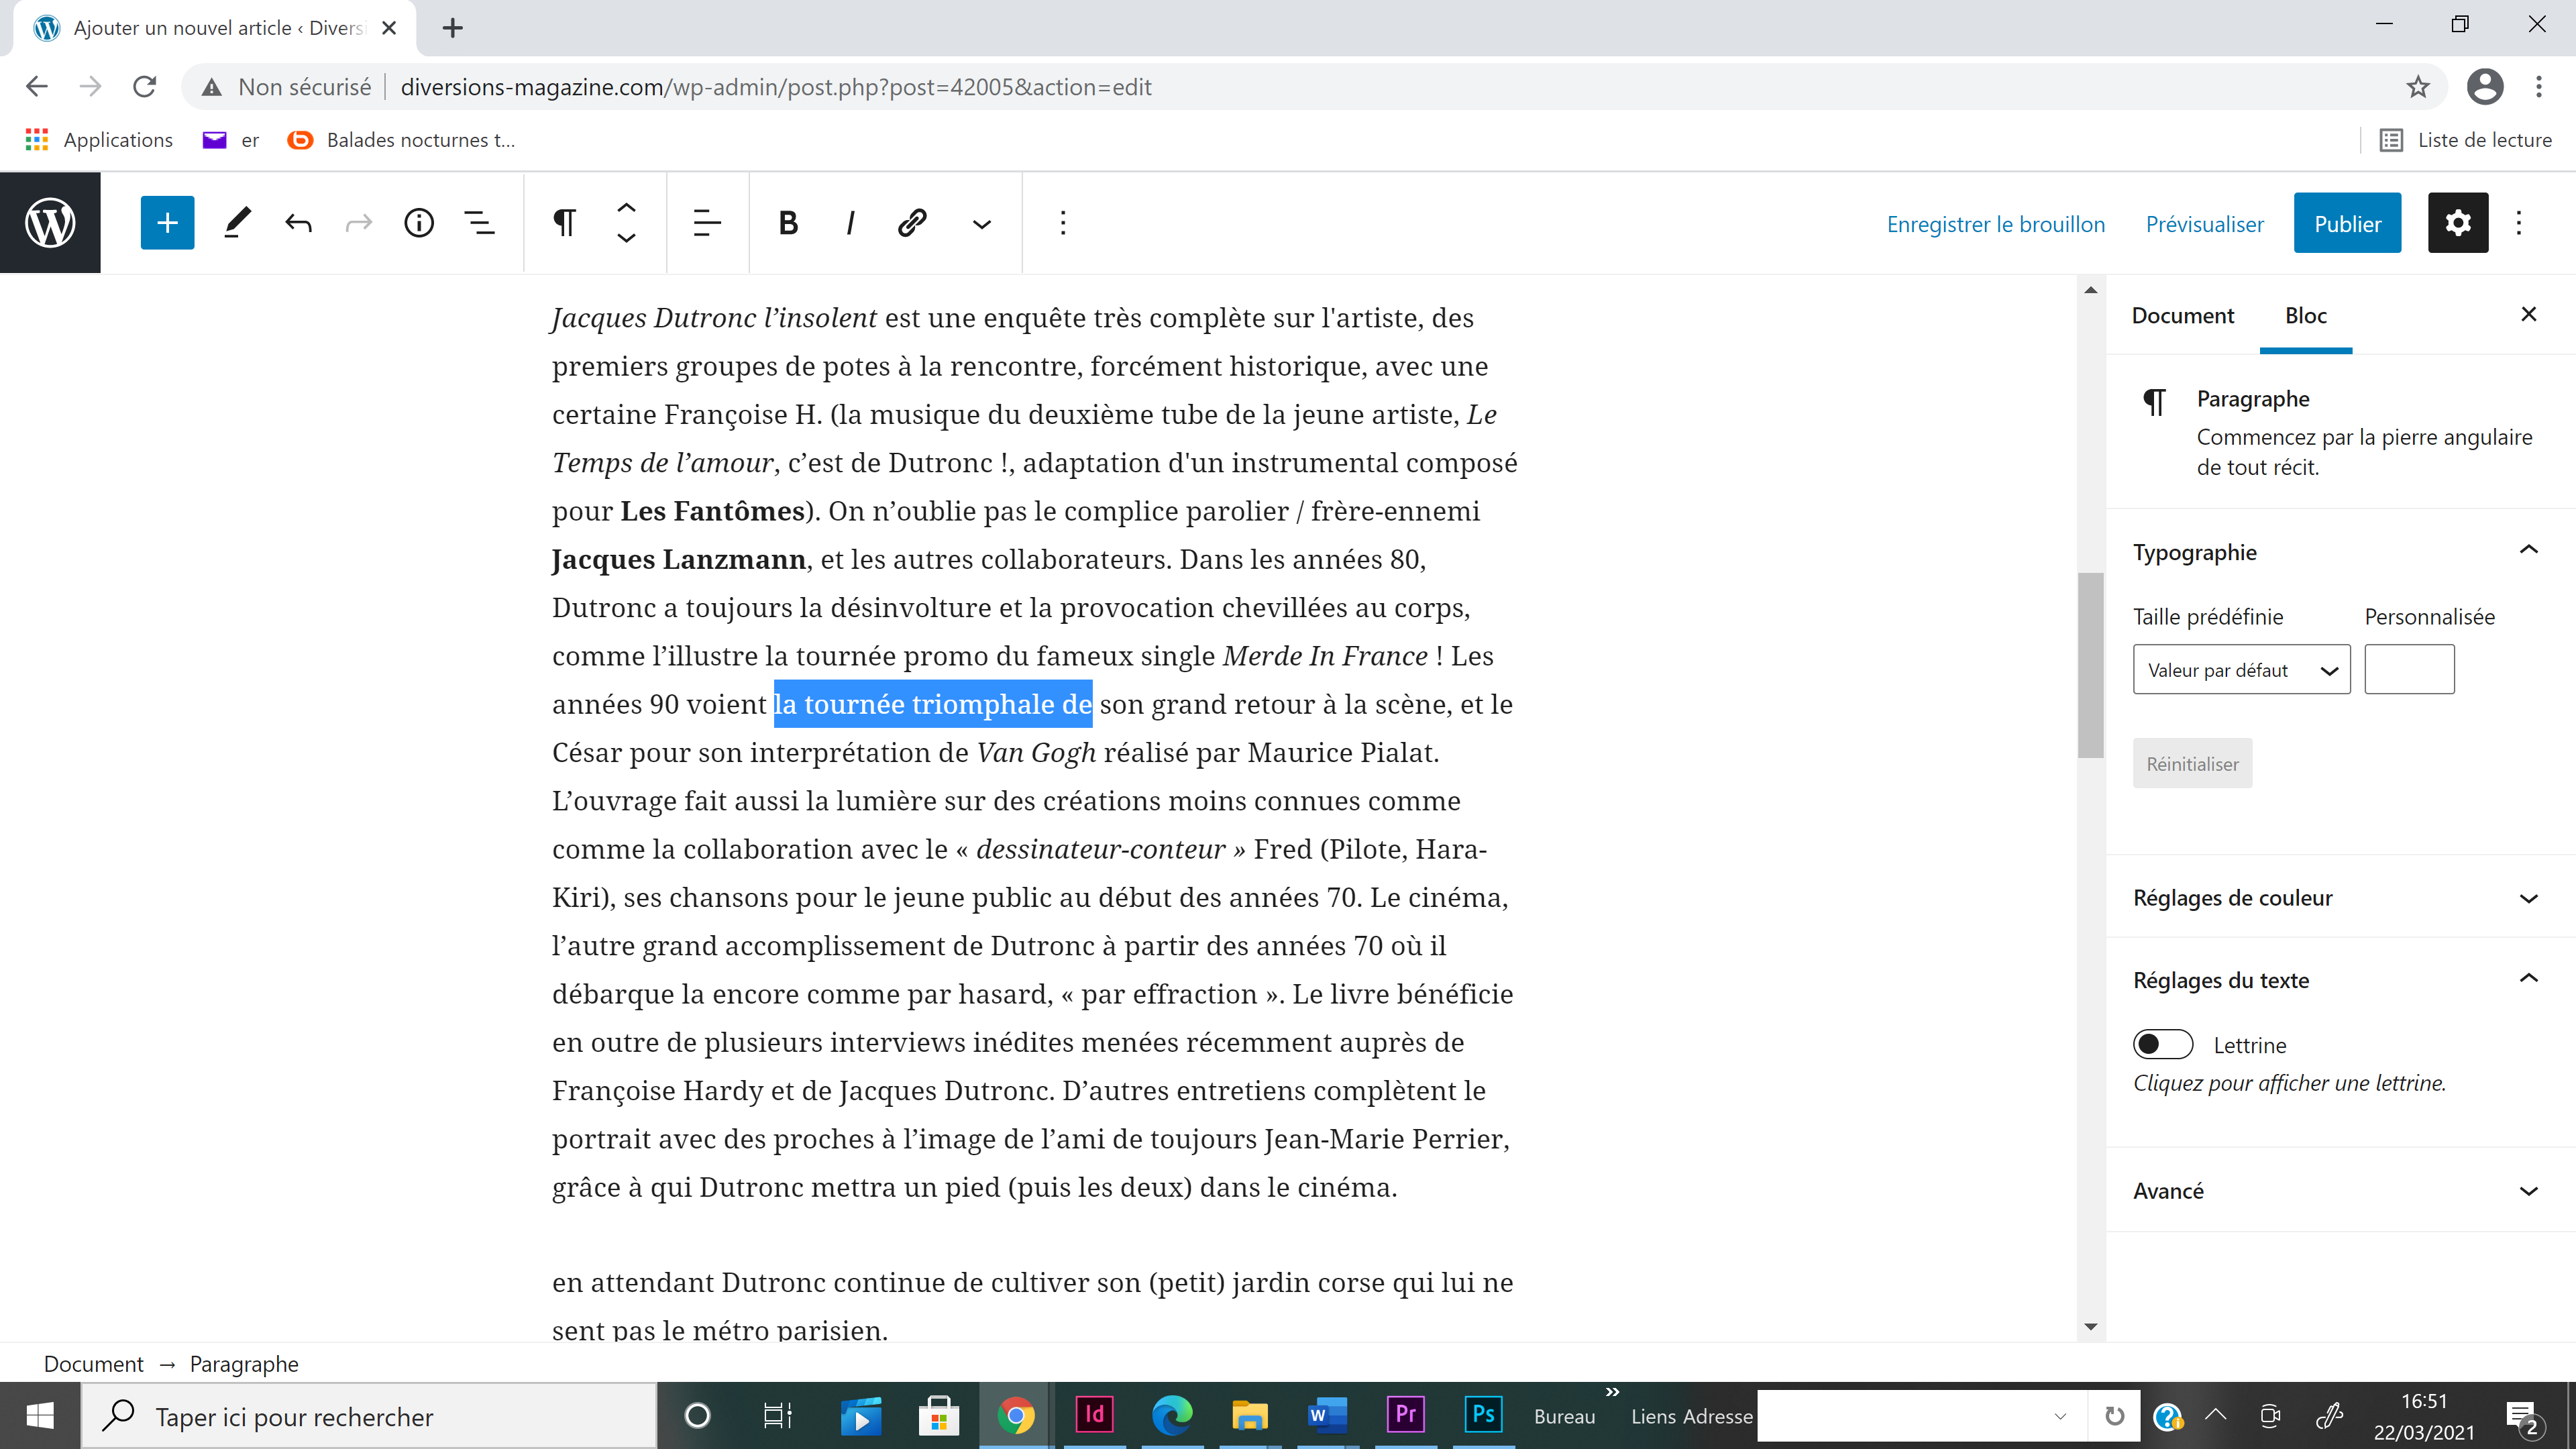Click Document in bottom breadcrumb

coord(93,1364)
